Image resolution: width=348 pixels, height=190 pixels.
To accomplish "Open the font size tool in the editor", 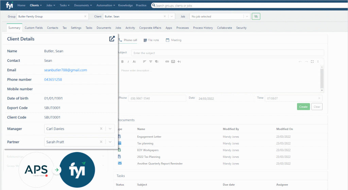I will 134,62.
